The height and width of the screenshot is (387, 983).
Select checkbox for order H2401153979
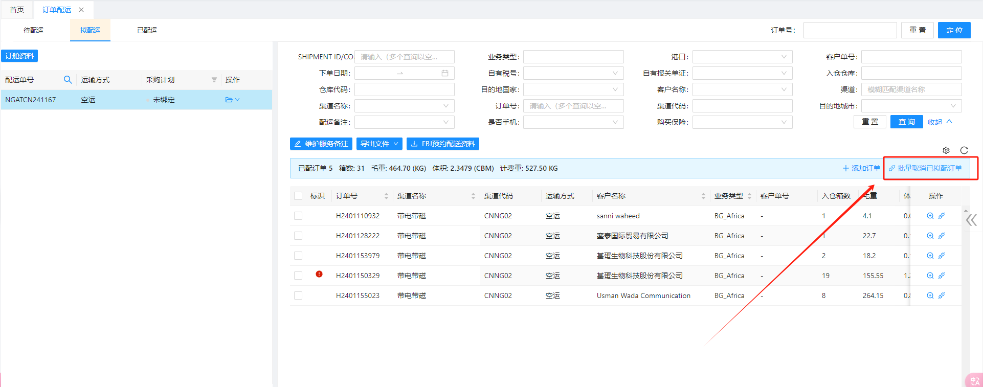[298, 256]
